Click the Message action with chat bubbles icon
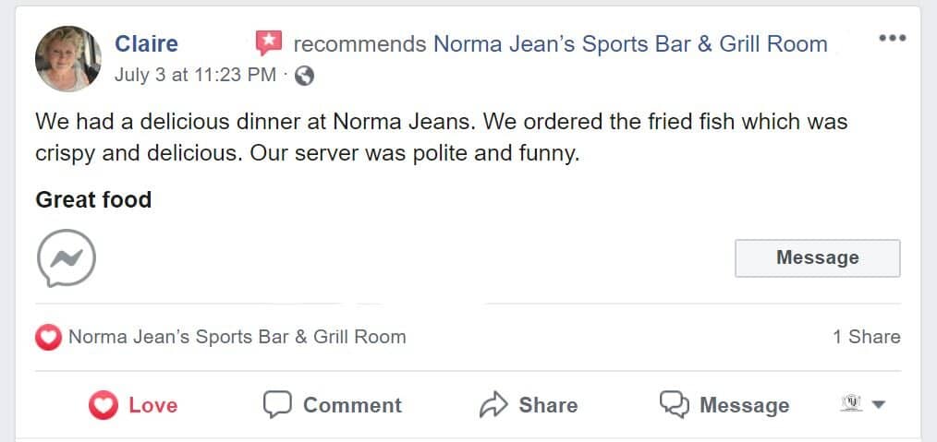 coord(724,405)
